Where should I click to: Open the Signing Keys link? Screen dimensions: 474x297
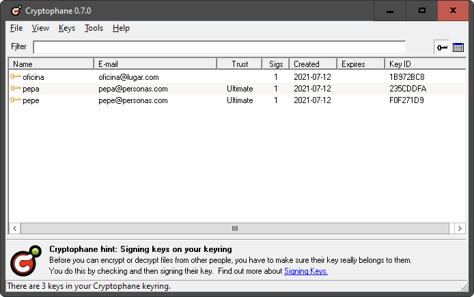pos(305,271)
